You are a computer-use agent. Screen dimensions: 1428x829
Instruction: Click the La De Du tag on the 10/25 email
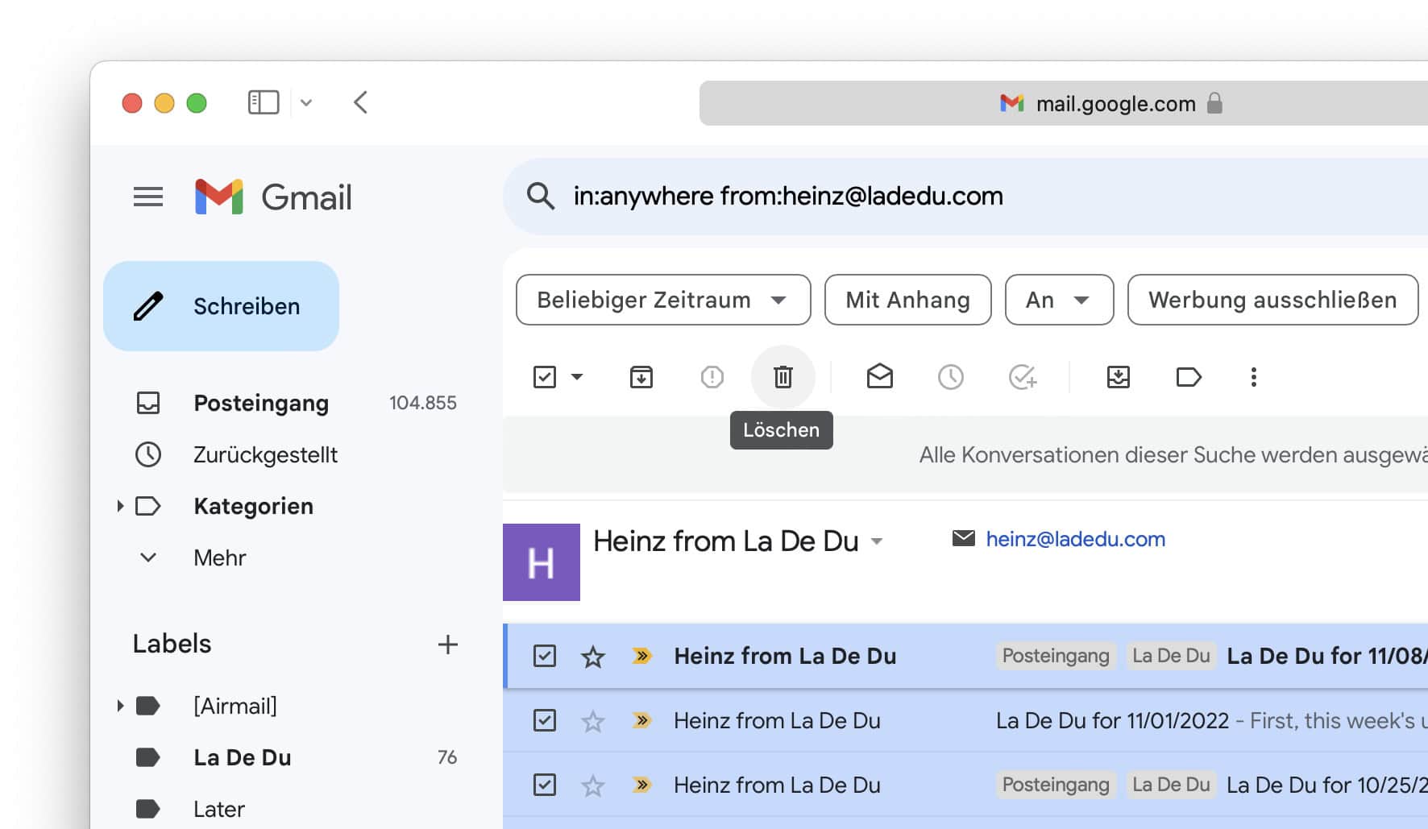[1171, 785]
